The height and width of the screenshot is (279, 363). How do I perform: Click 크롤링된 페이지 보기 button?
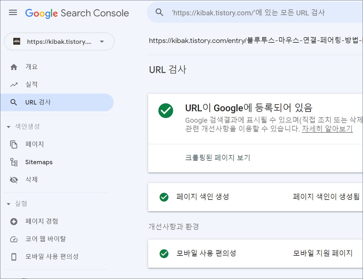218,158
